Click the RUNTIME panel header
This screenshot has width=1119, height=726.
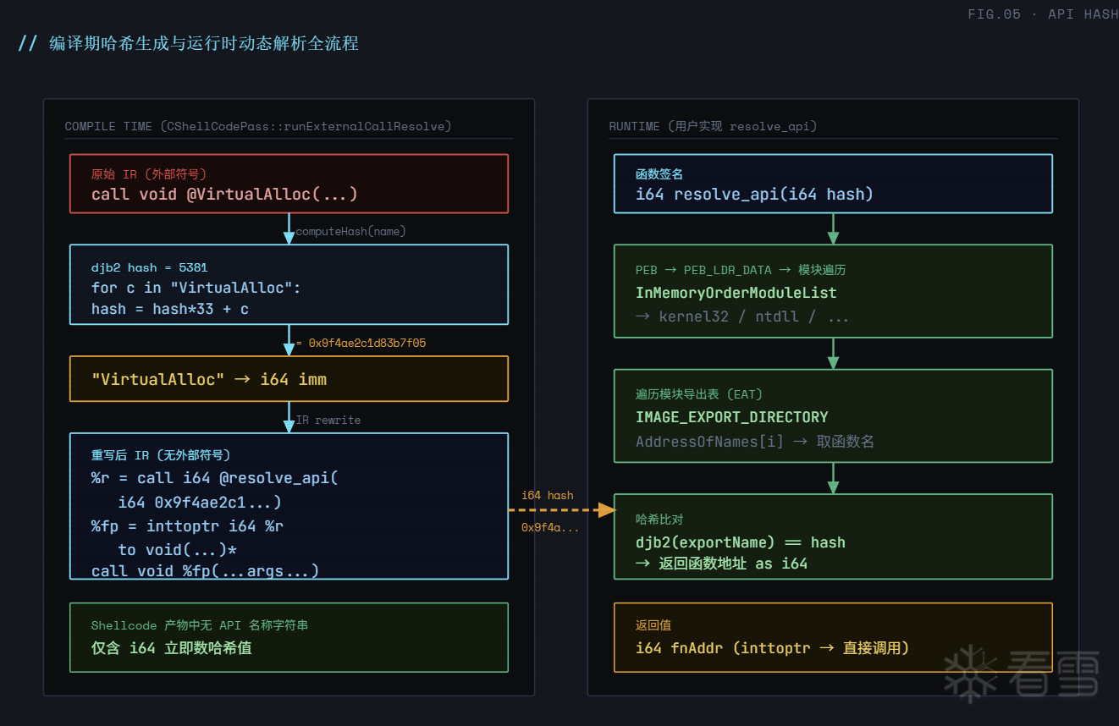714,126
